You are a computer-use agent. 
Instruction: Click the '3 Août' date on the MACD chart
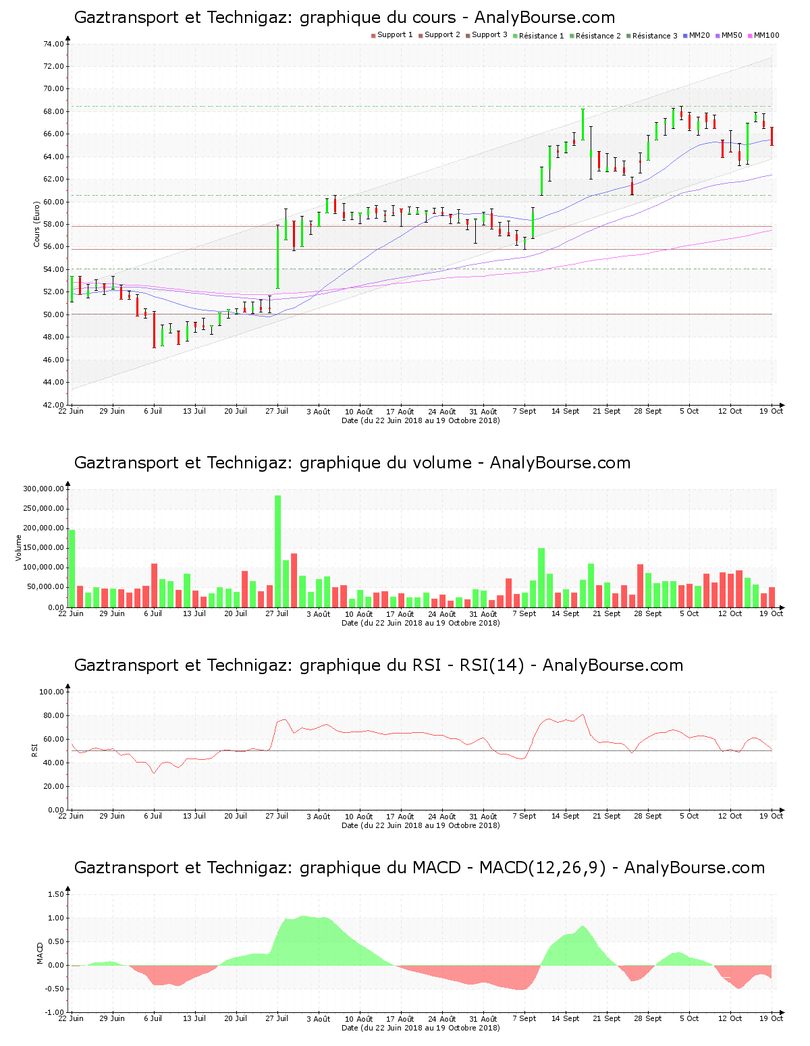[x=318, y=1018]
